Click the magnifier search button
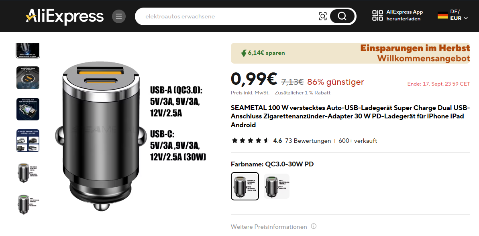Screen dimensions: 479x236 click(342, 16)
